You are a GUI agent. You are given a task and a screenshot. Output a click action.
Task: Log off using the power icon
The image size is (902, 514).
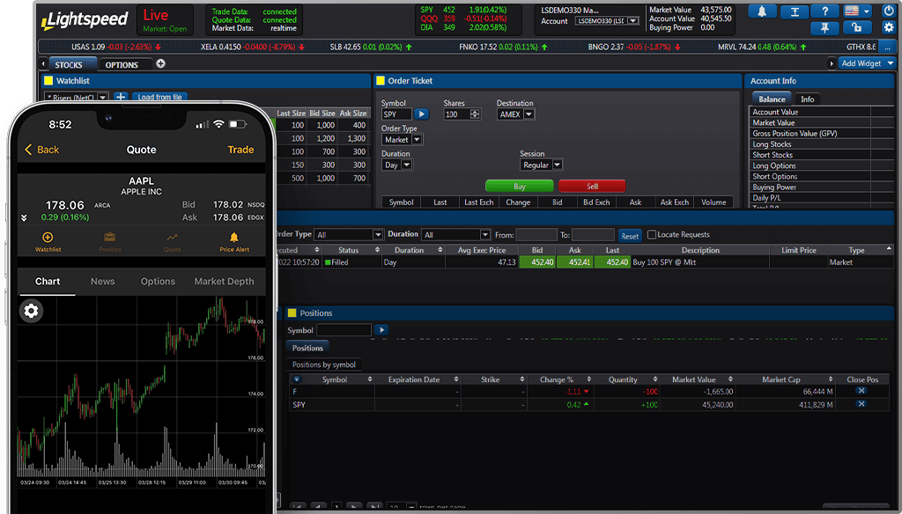888,11
